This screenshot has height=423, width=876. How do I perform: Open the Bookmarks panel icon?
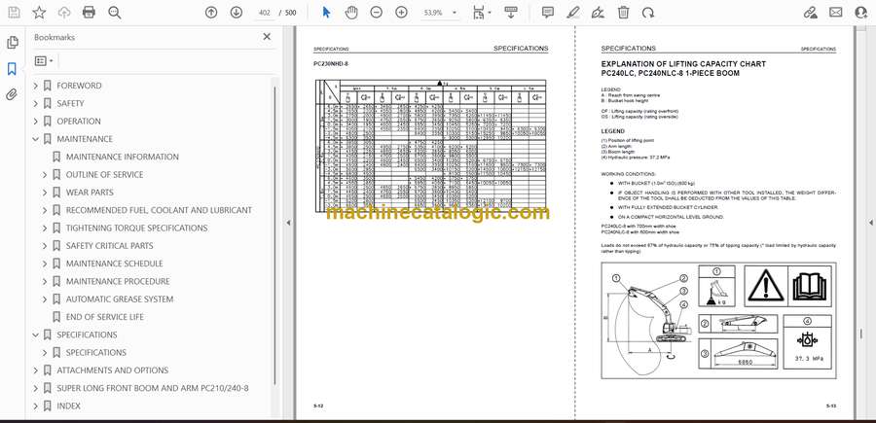coord(12,69)
